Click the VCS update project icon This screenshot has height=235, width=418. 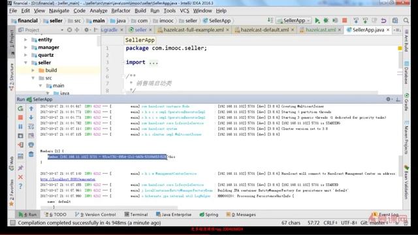click(356, 20)
